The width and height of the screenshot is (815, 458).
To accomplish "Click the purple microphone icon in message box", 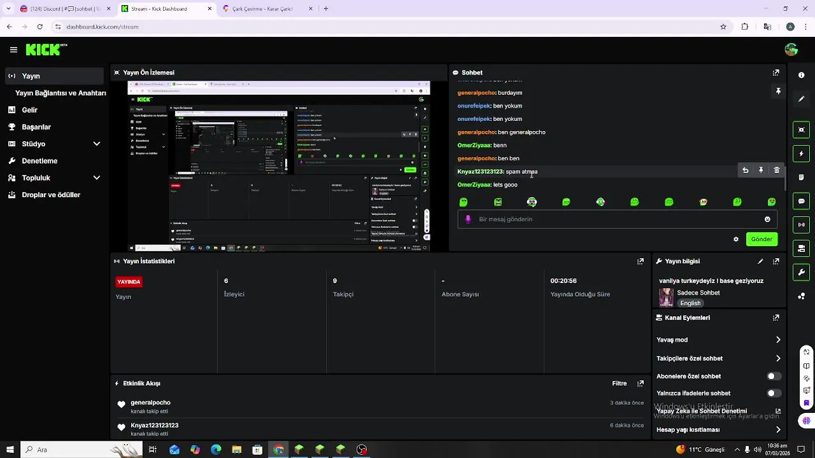I will point(468,219).
